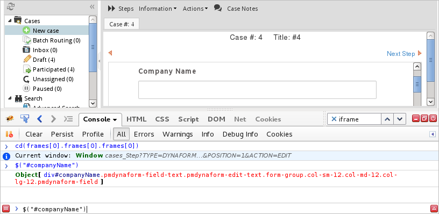
Task: Click the Inbox icon
Action: pos(26,50)
